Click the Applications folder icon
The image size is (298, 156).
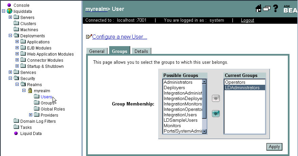click(23, 41)
